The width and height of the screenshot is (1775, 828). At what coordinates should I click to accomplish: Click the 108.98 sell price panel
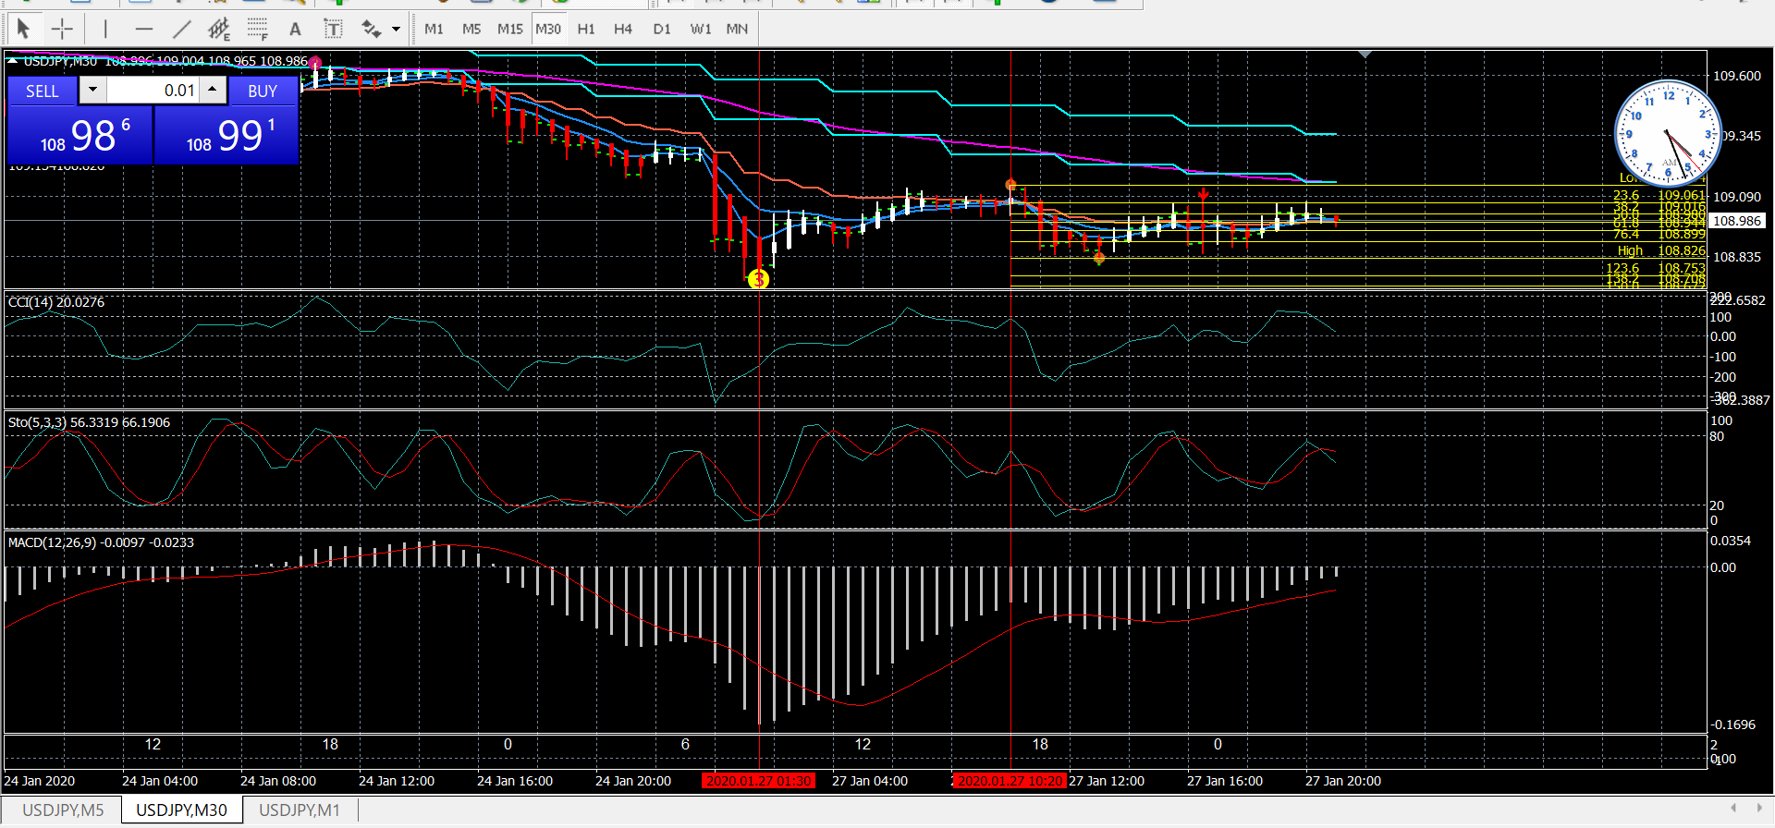(x=80, y=135)
